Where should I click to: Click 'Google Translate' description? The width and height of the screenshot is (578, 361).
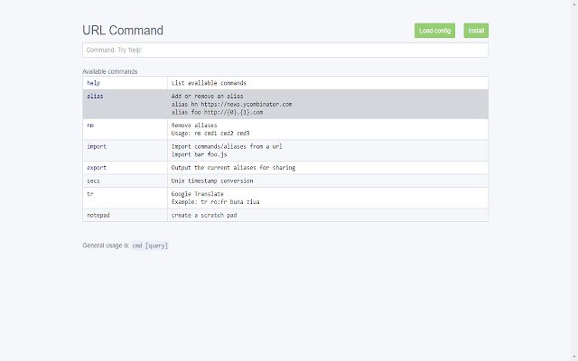click(x=197, y=194)
